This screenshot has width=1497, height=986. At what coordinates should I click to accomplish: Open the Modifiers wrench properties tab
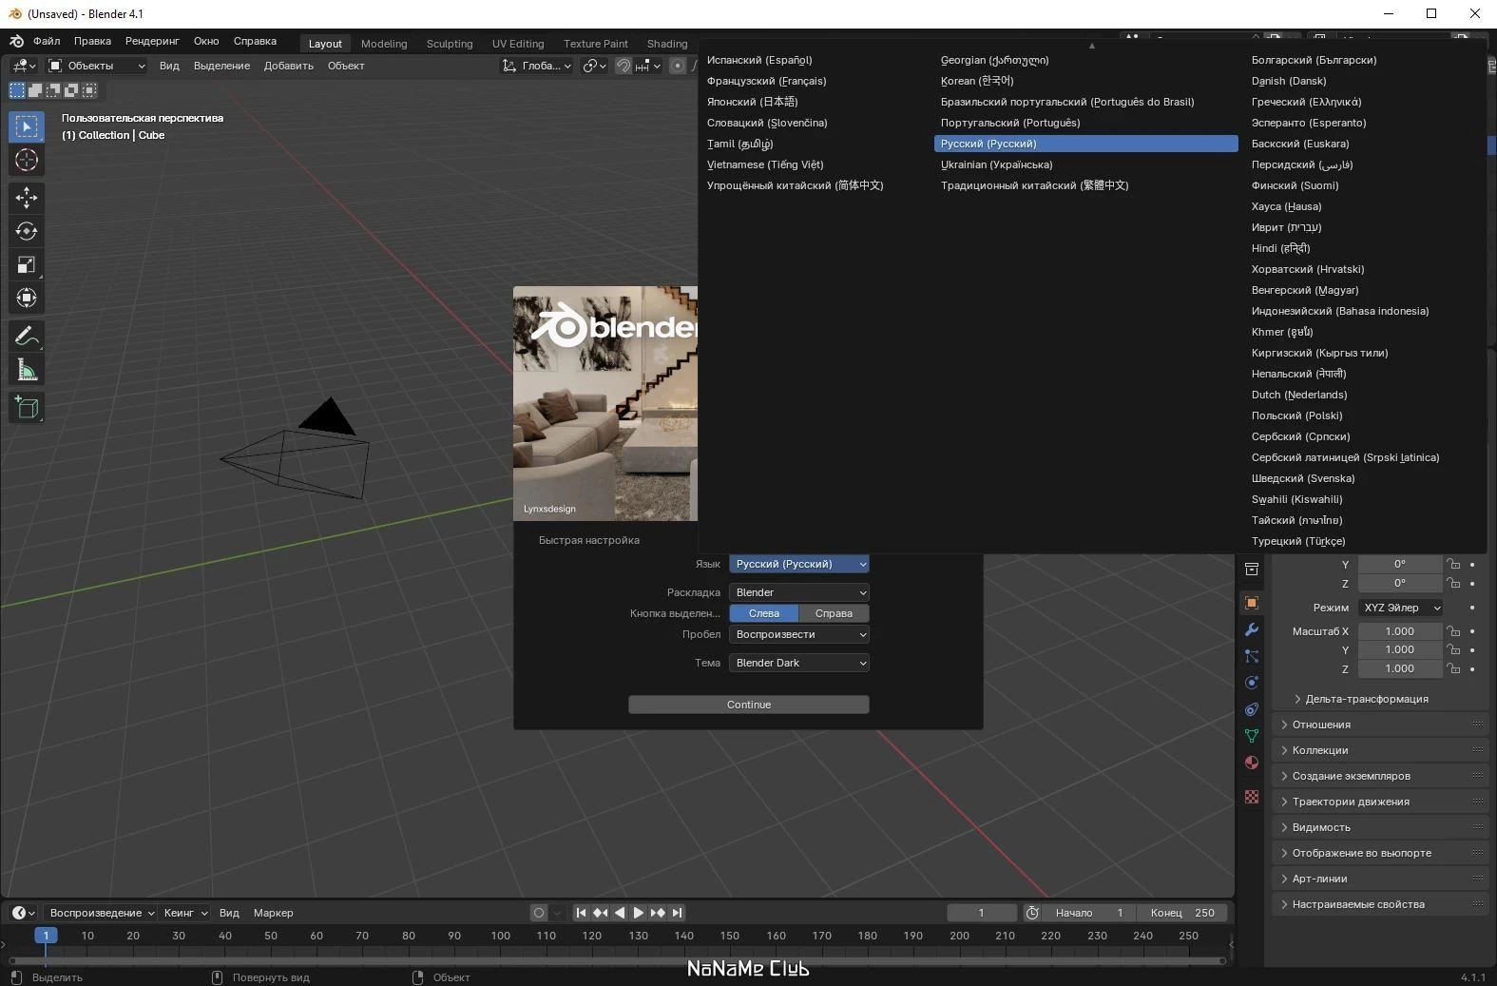1252,629
